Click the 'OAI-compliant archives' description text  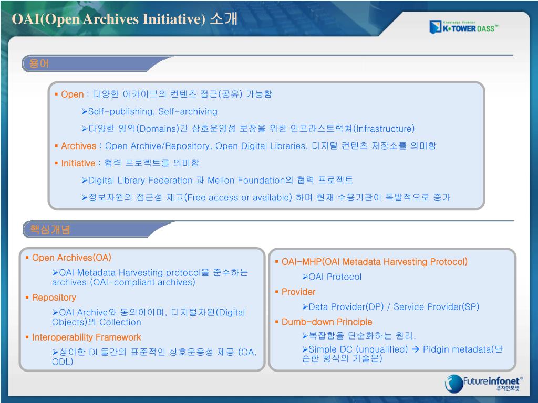150,278
